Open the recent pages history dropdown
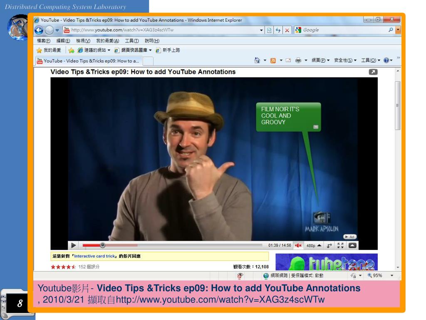 (57, 30)
